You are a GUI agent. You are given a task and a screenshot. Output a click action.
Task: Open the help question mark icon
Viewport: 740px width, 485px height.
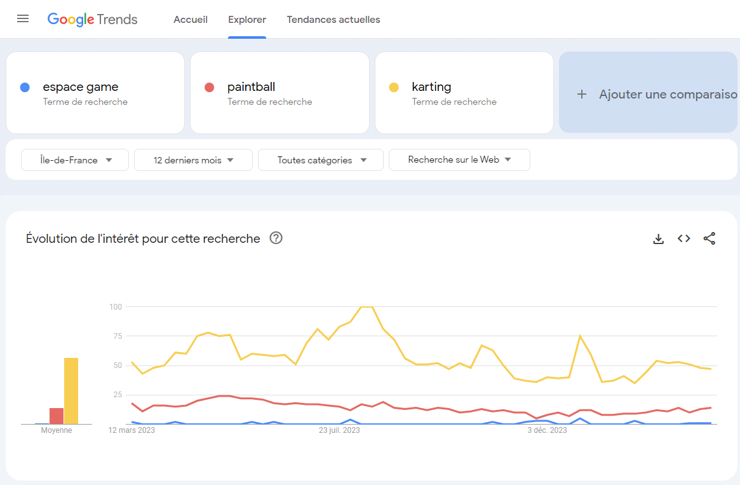276,238
